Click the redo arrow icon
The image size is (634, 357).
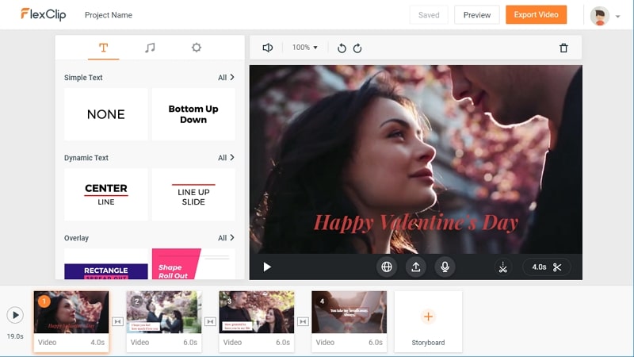(357, 48)
